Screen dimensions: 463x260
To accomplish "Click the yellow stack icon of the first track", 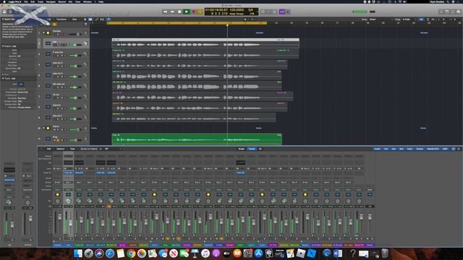I will click(x=48, y=32).
